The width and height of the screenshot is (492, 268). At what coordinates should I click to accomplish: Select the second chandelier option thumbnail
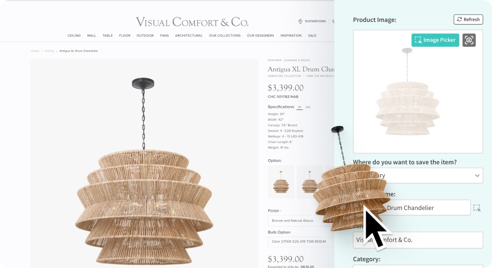point(309,182)
